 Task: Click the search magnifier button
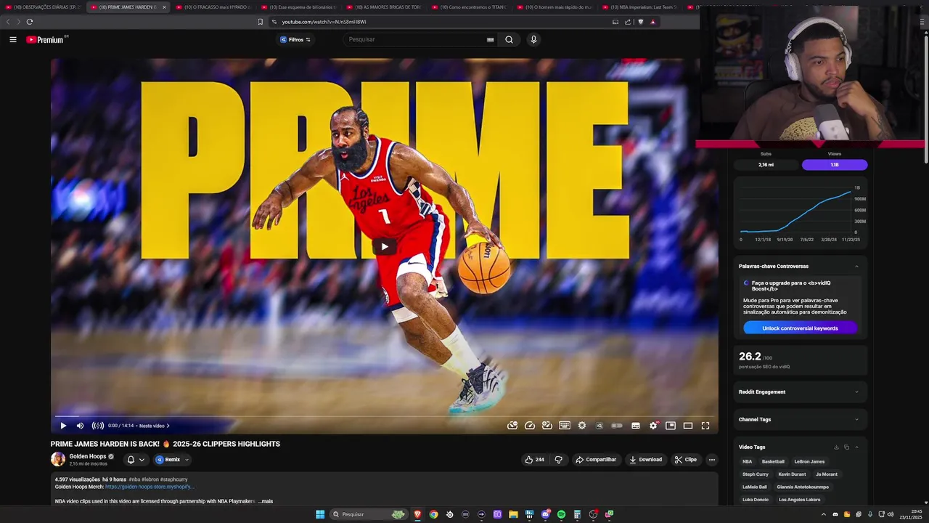coord(509,40)
